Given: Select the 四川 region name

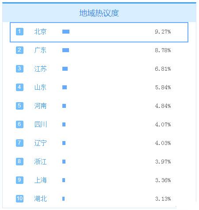Looking at the screenshot, I should [x=41, y=124].
